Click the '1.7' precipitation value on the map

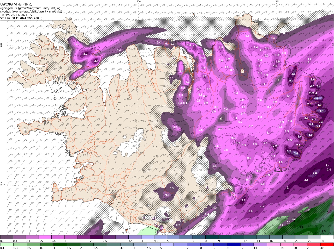pyautogui.click(x=262, y=207)
